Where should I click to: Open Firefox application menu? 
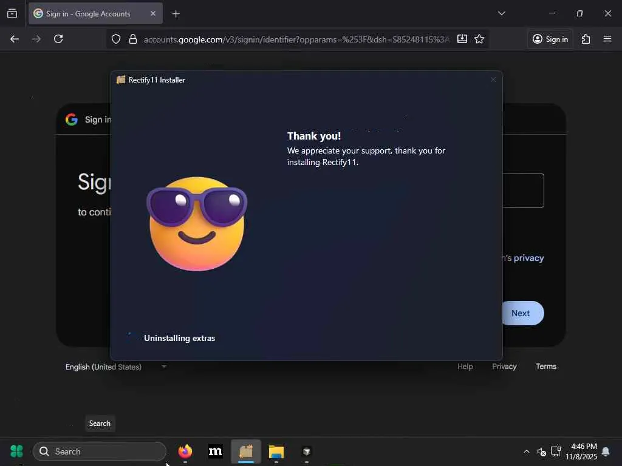(x=607, y=39)
